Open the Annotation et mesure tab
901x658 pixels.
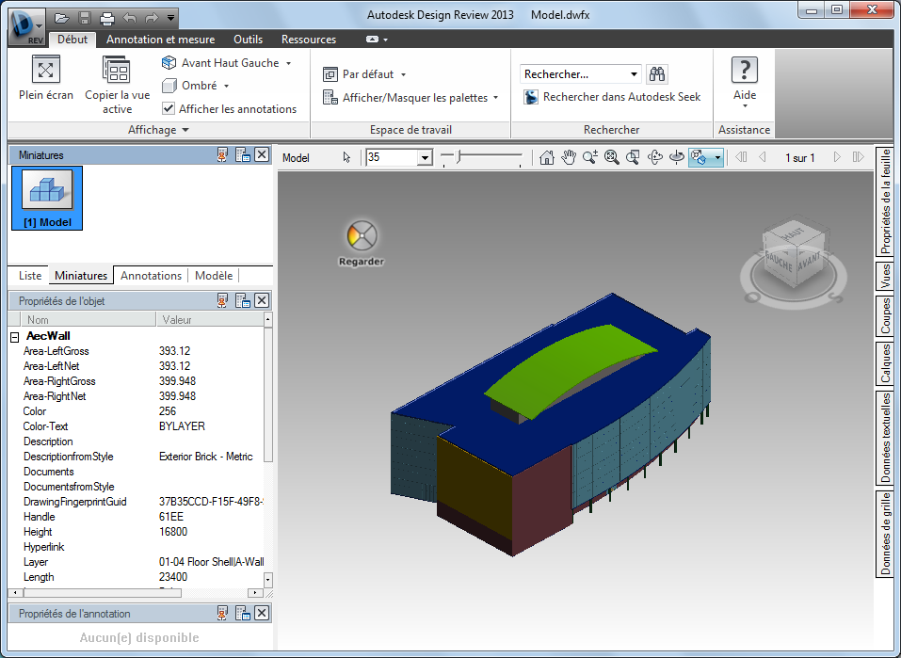coord(160,40)
